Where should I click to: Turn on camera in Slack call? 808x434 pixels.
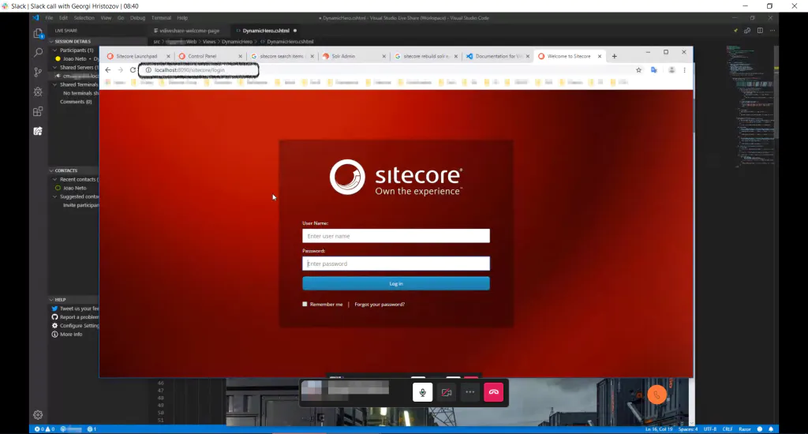[447, 392]
